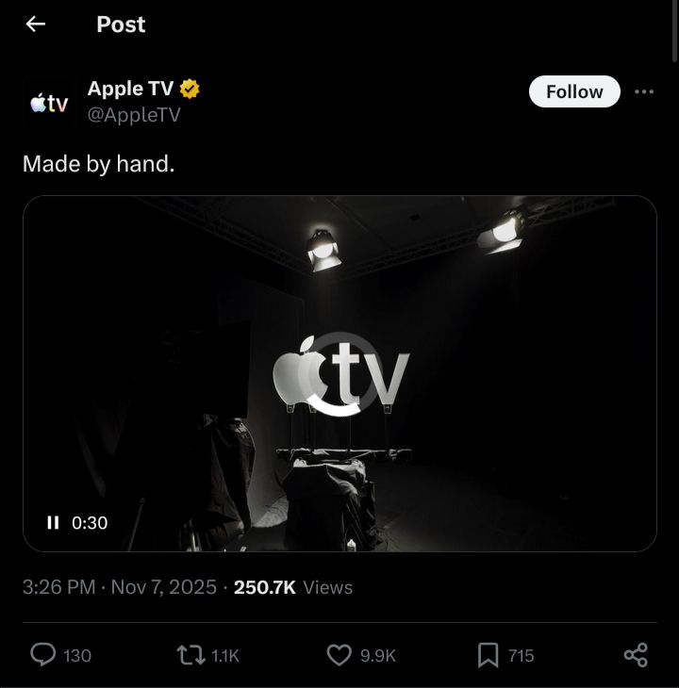Reply using the comment bubble icon
Viewport: 679px width, 688px height.
(x=43, y=655)
